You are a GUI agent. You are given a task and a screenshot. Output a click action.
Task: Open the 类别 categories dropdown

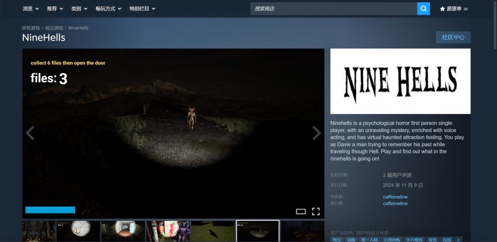coord(79,9)
